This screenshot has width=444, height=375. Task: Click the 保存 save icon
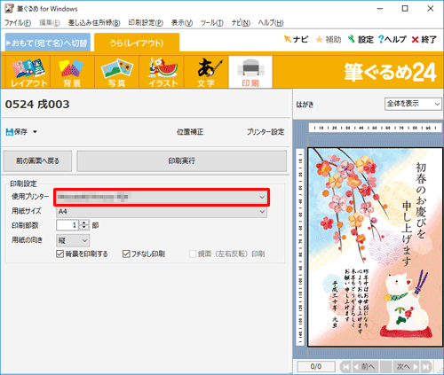tap(17, 132)
